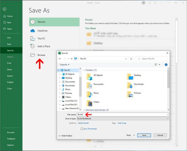Screen dimensions: 187x151
Task: Click the Search This PC field
Action: pos(152,59)
